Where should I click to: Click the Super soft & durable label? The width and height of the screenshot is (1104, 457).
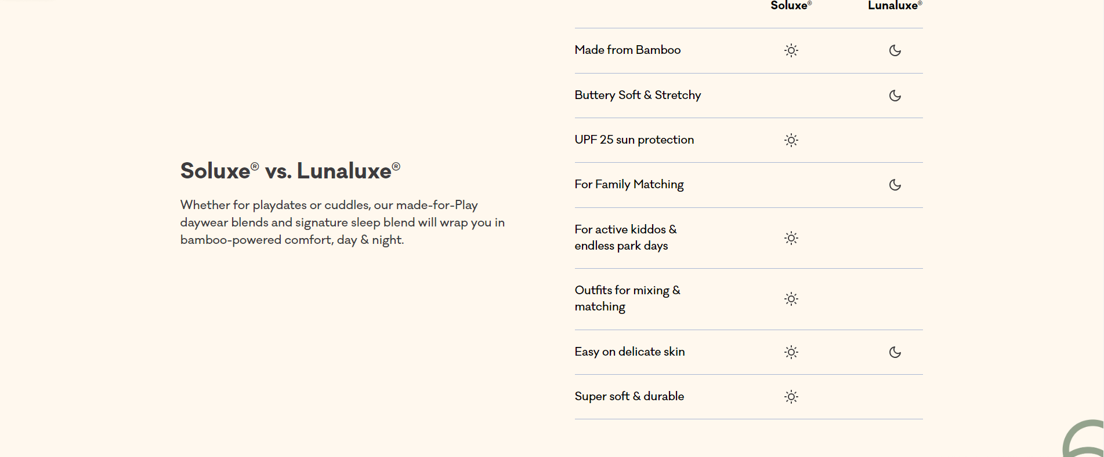(629, 396)
